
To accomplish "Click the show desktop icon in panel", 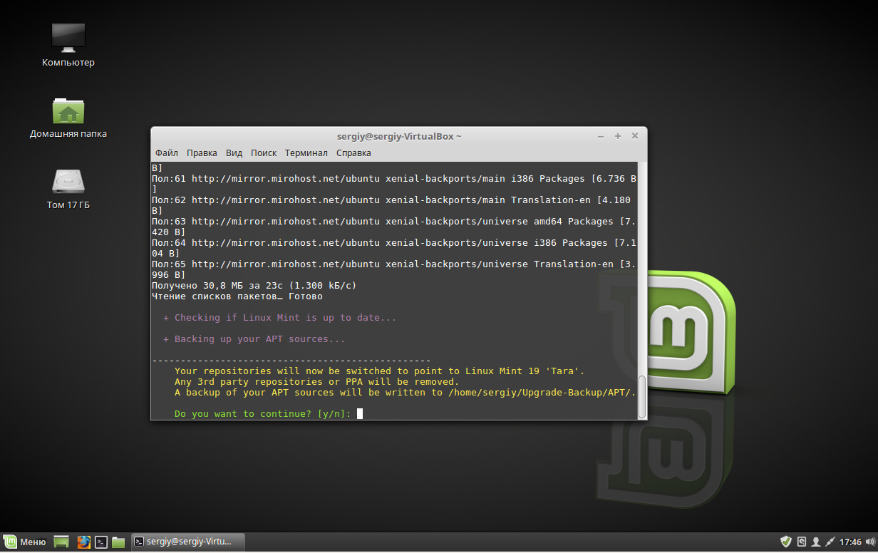I will (61, 542).
